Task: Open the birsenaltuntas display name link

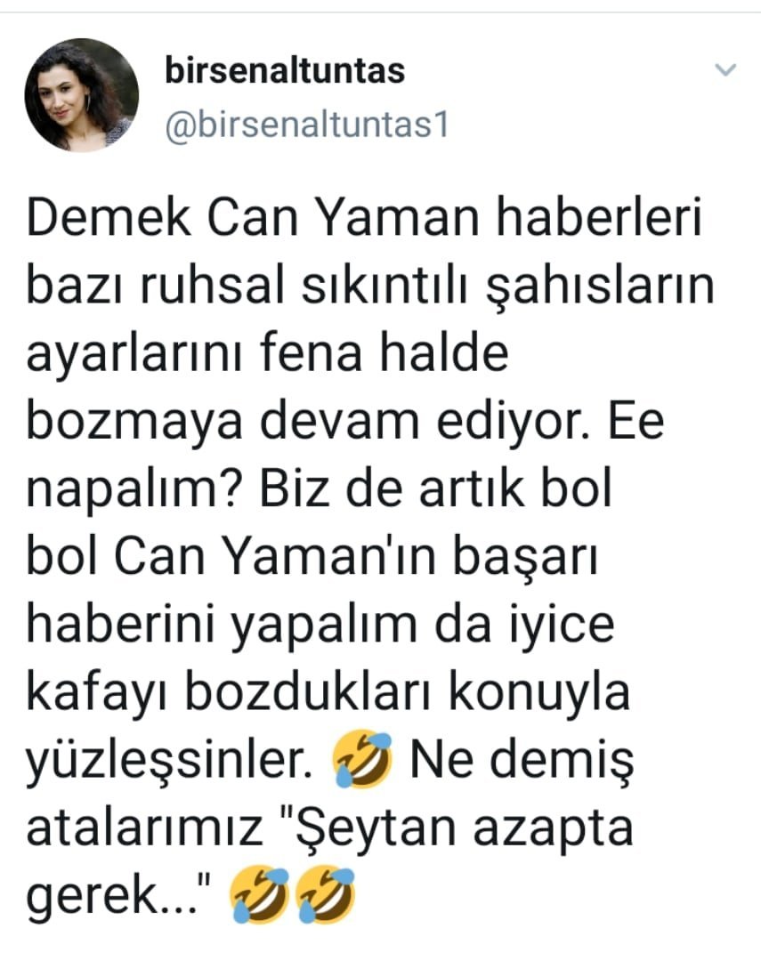Action: 285,70
